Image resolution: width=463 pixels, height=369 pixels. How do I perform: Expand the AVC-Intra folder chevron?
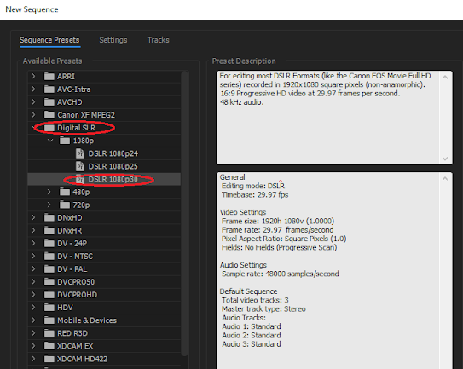[33, 89]
